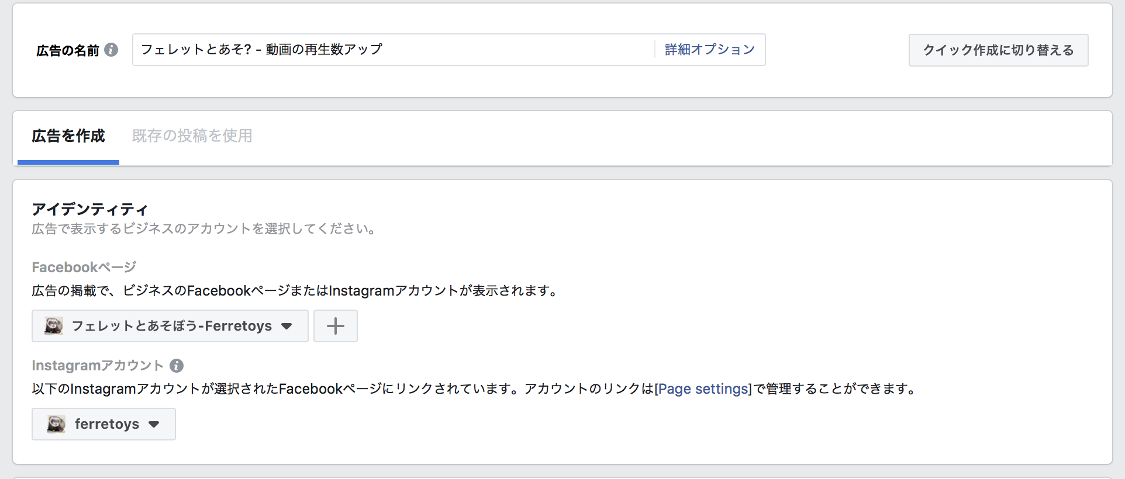Switch to the 広告を作成 tab
1125x479 pixels.
[x=68, y=136]
